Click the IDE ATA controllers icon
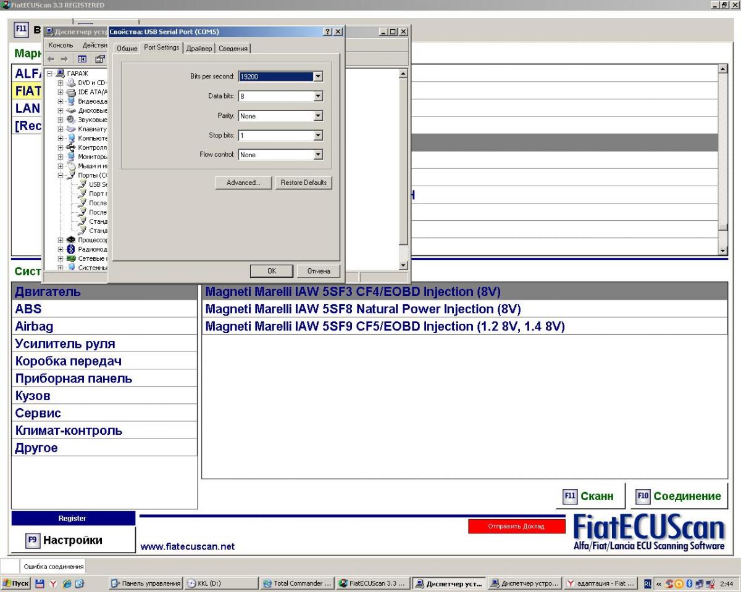Viewport: 741px width, 592px height. coord(71,92)
